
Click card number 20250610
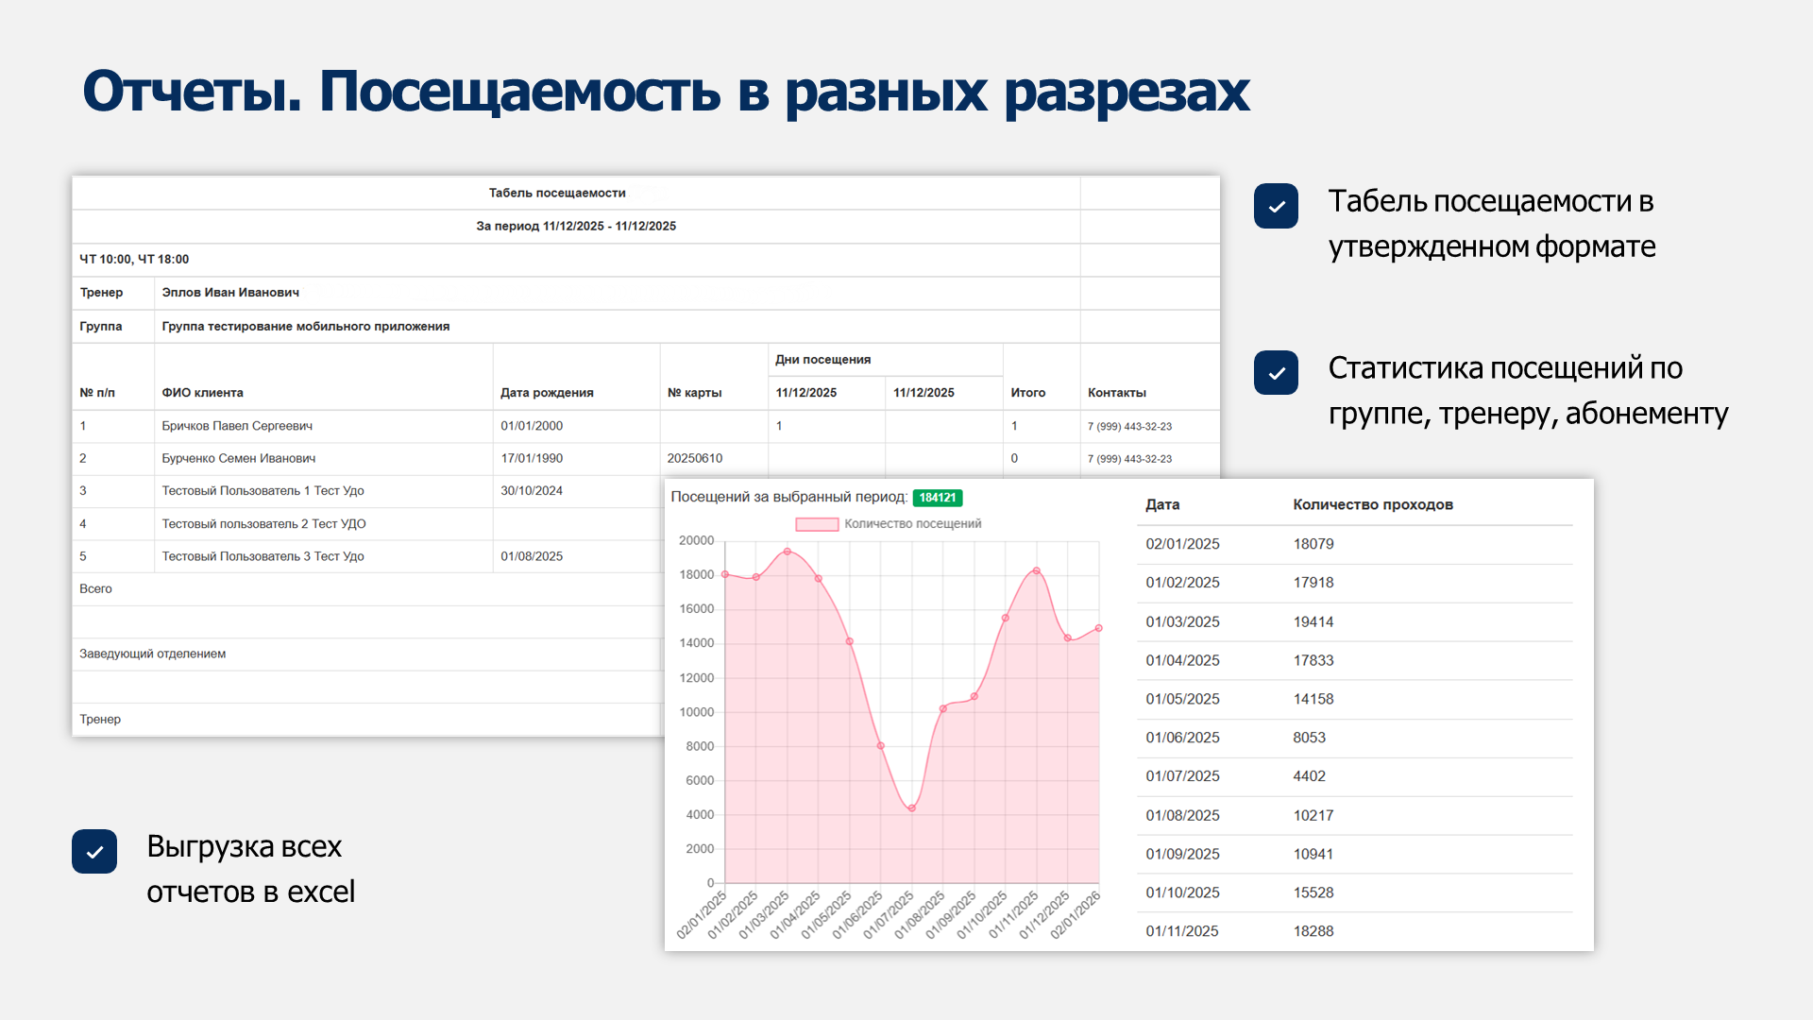tap(694, 458)
